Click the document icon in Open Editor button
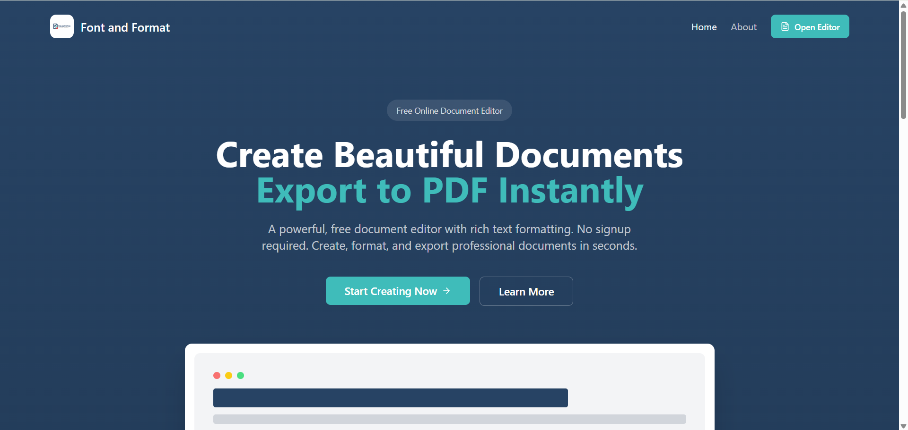This screenshot has width=908, height=430. [x=785, y=26]
